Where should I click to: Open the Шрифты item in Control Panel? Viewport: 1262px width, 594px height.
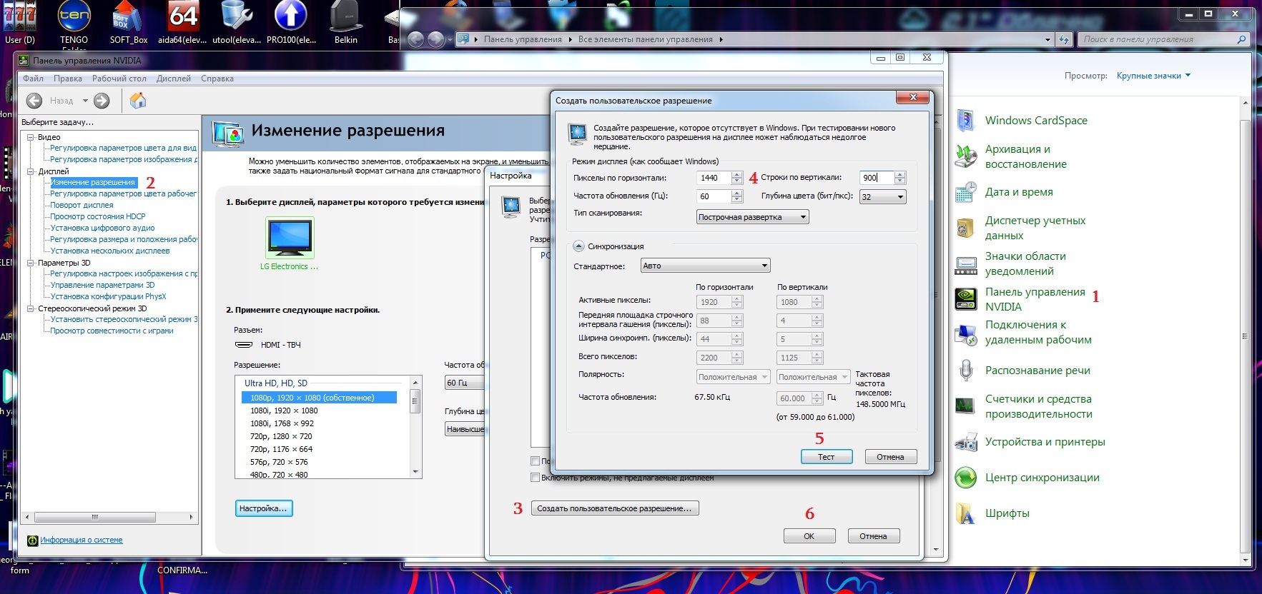tap(1007, 513)
